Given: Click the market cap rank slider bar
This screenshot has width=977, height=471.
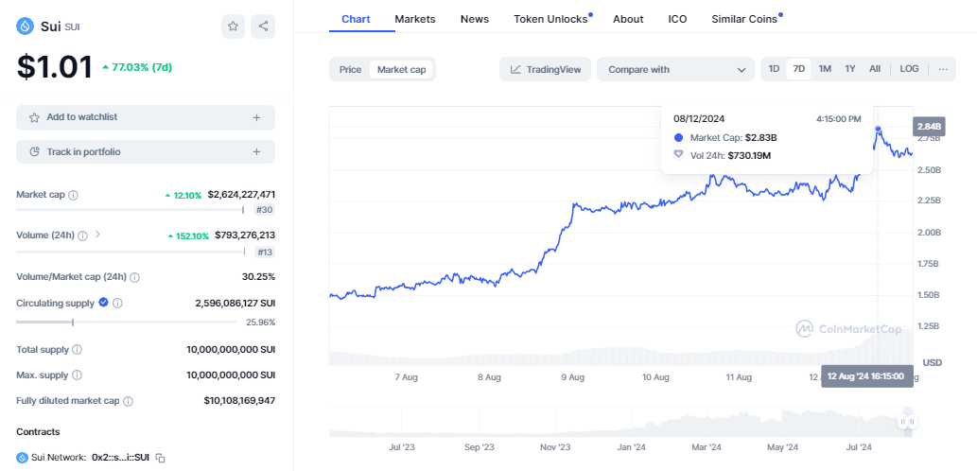Looking at the screenshot, I should [131, 210].
